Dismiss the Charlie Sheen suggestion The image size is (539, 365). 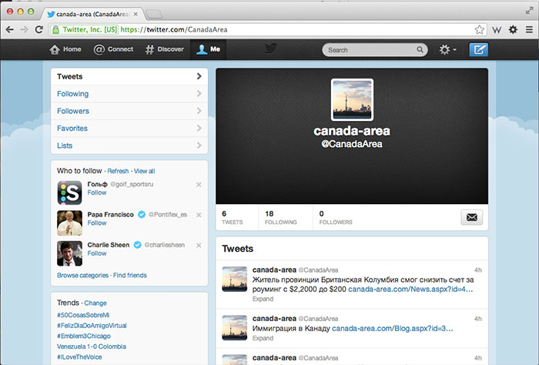199,246
